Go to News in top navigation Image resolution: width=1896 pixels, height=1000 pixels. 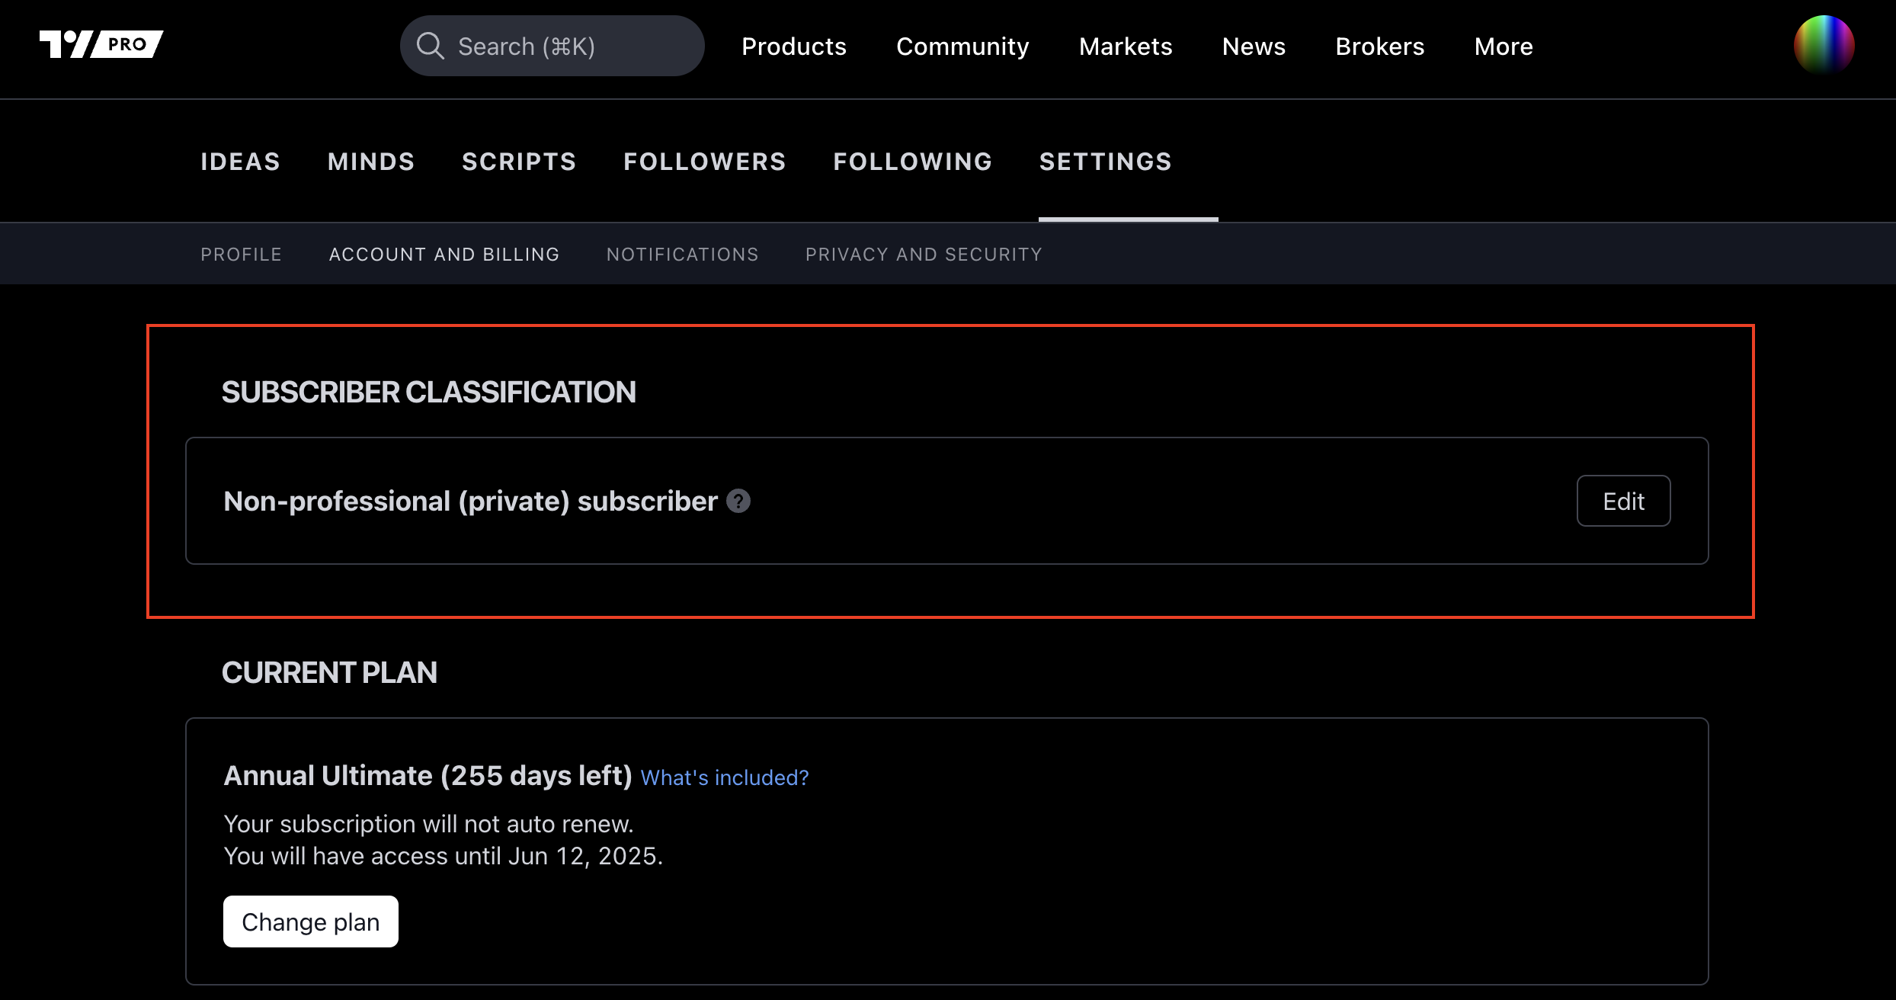[x=1254, y=46]
